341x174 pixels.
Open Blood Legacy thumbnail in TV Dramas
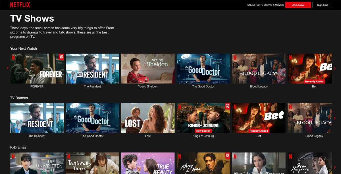coord(310,118)
